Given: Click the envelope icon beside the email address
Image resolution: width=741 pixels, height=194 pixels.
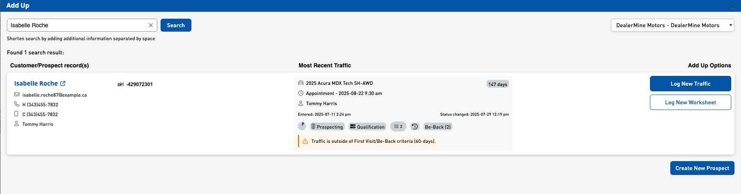Looking at the screenshot, I should (17, 94).
